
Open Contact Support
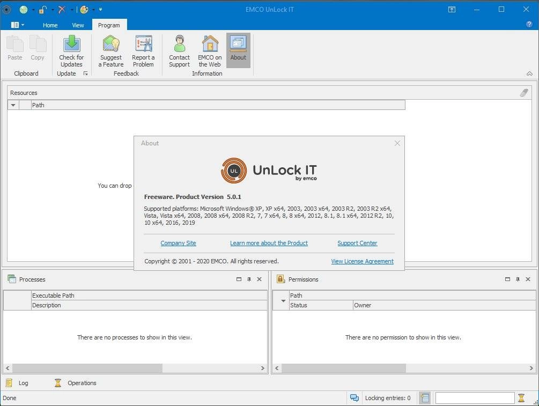(x=179, y=51)
